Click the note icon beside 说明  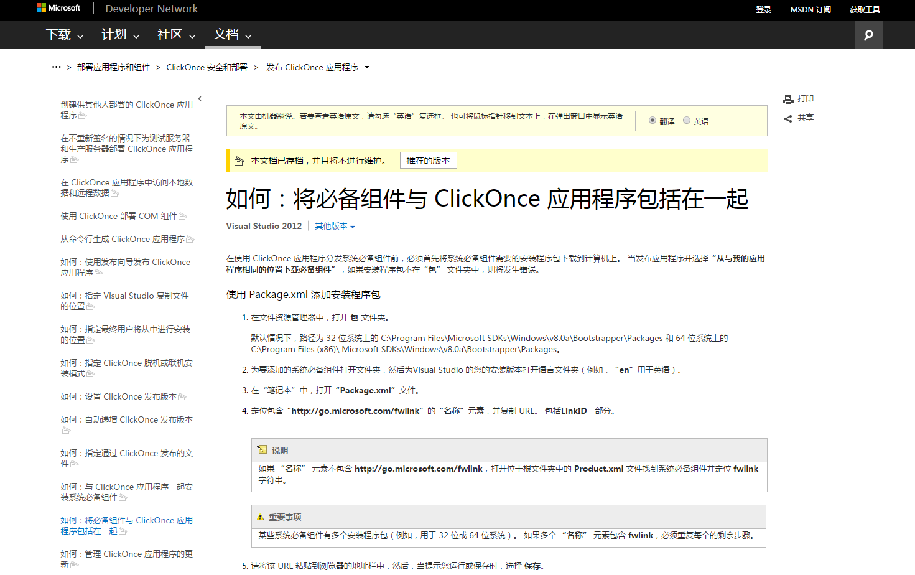pyautogui.click(x=262, y=449)
